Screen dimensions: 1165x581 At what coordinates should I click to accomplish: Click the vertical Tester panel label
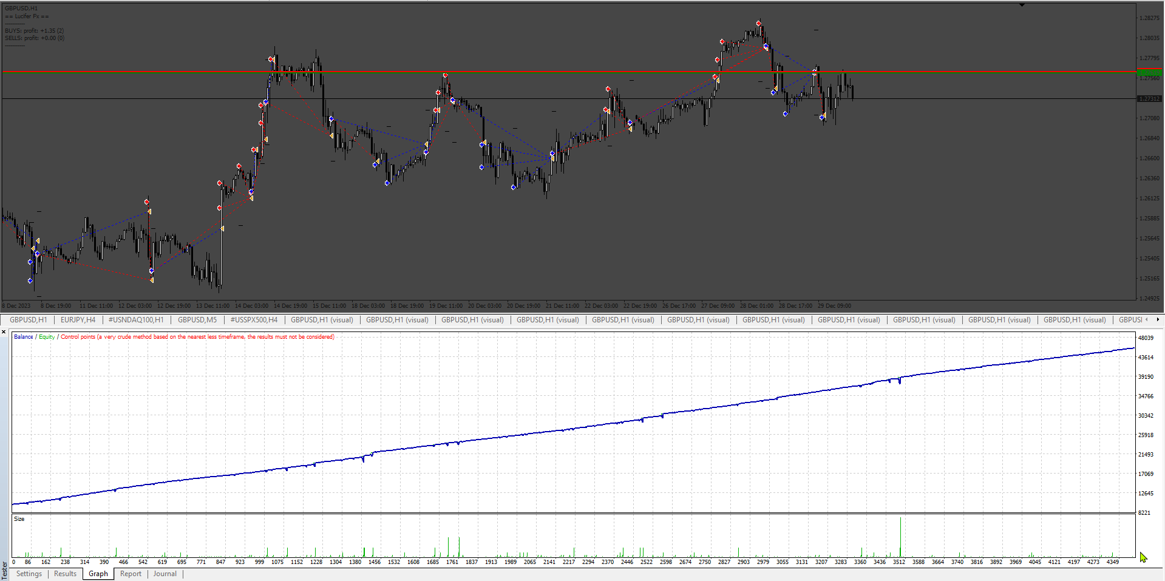4,570
